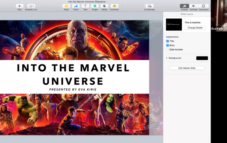Viewport: 227px width, 143px height.
Task: Select the Format inspector tab
Action: tap(185, 6)
